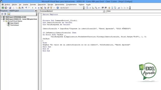Open the Depuración menu

[42, 4]
